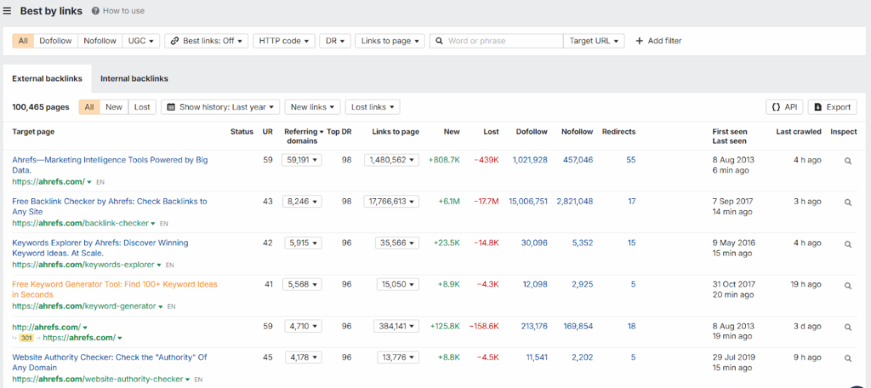
Task: Filter by Nofollow links
Action: pos(100,41)
